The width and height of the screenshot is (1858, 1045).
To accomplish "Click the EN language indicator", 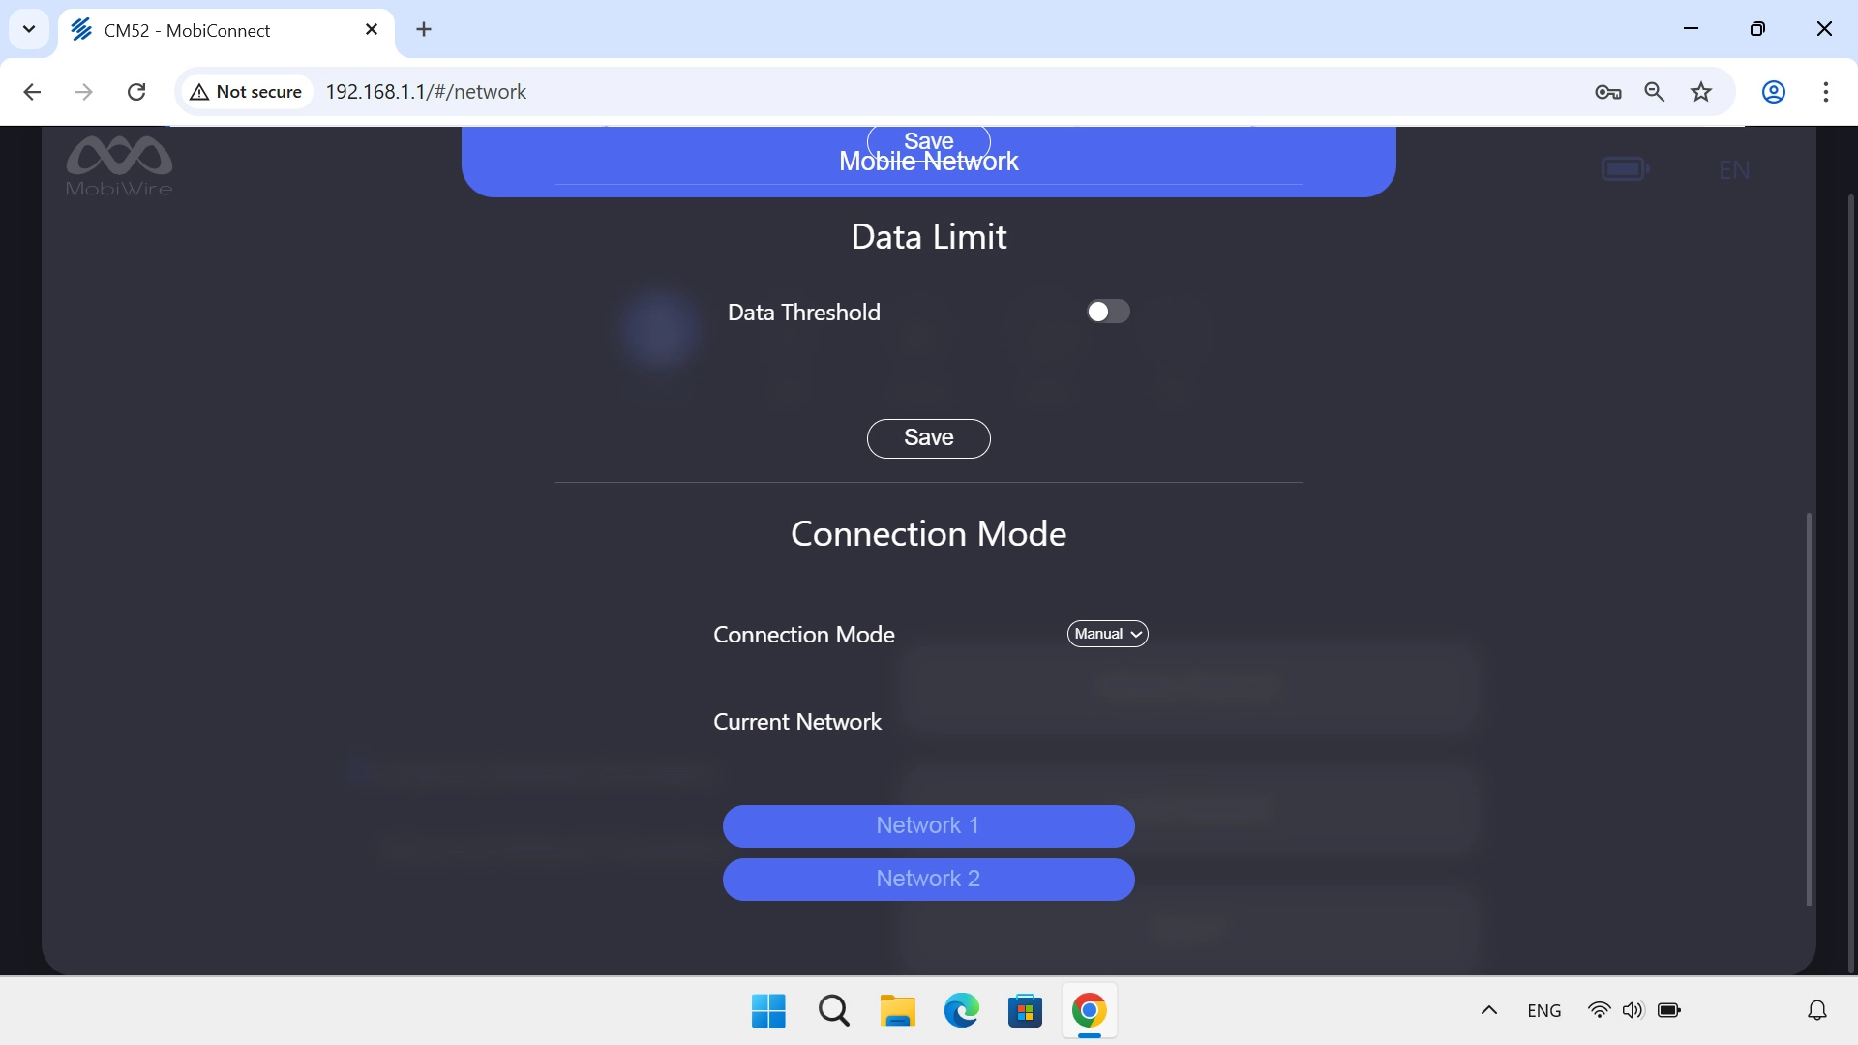I will 1734,169.
